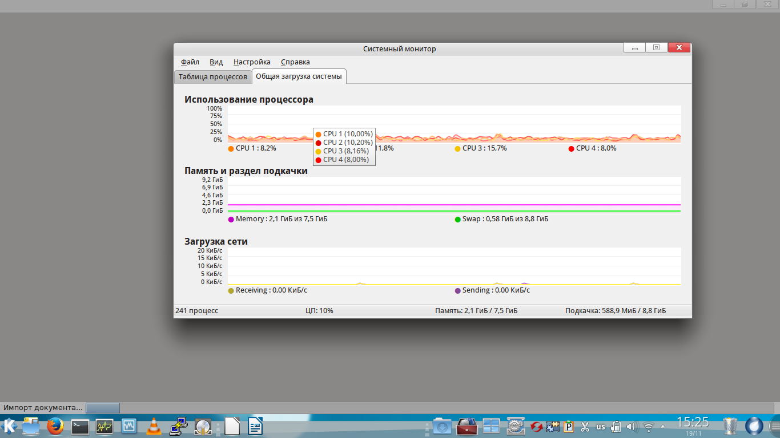Click the 15:25 clock in the panel
The height and width of the screenshot is (438, 780).
tap(693, 423)
